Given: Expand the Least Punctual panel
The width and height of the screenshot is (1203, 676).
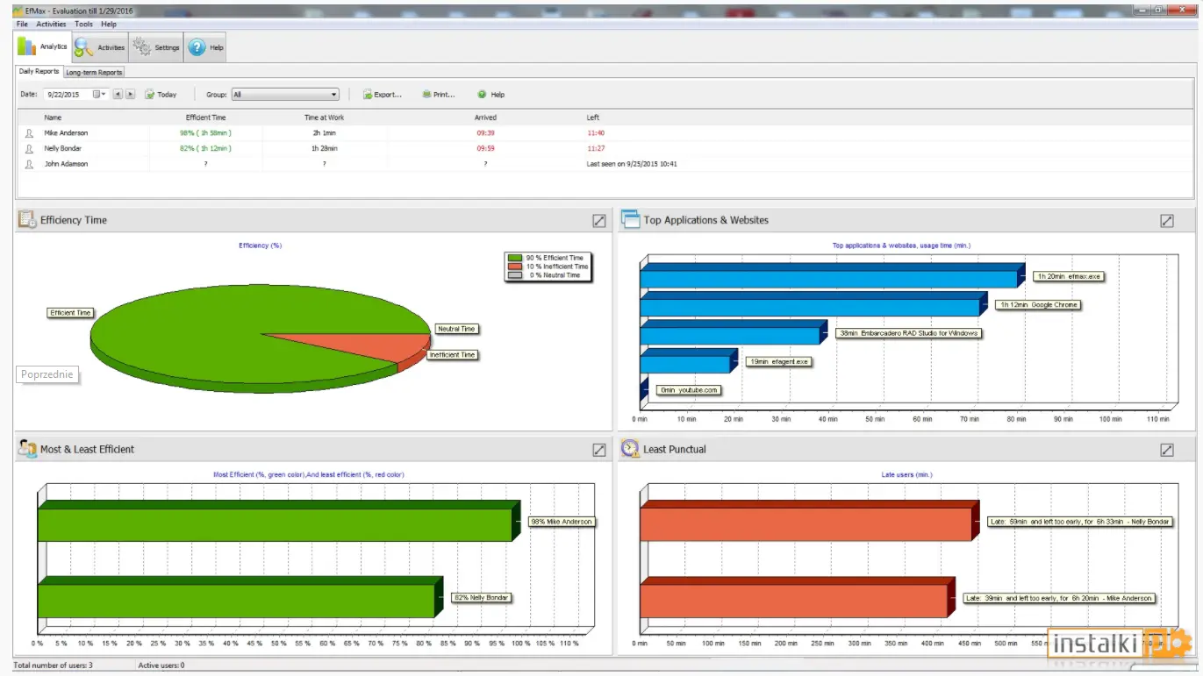Looking at the screenshot, I should click(1167, 450).
